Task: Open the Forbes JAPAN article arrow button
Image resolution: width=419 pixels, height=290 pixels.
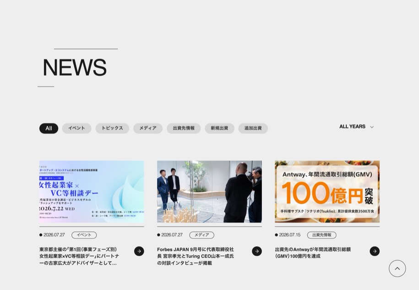Action: pyautogui.click(x=257, y=251)
